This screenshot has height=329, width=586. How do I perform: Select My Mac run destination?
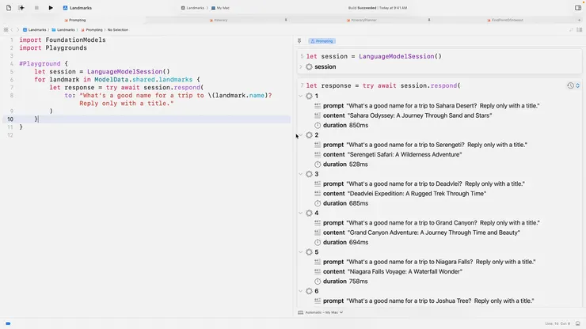pyautogui.click(x=221, y=8)
